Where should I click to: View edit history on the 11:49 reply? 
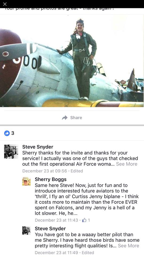click(88, 253)
